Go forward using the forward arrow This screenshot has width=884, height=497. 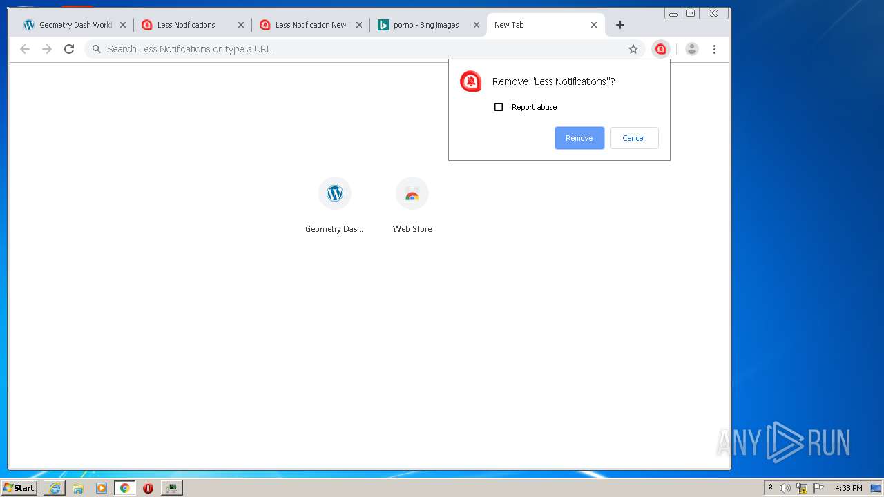(47, 49)
